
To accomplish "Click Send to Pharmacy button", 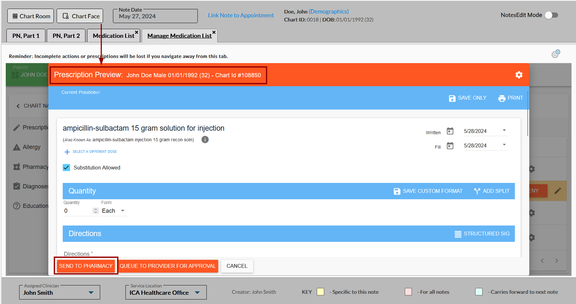I will 86,266.
